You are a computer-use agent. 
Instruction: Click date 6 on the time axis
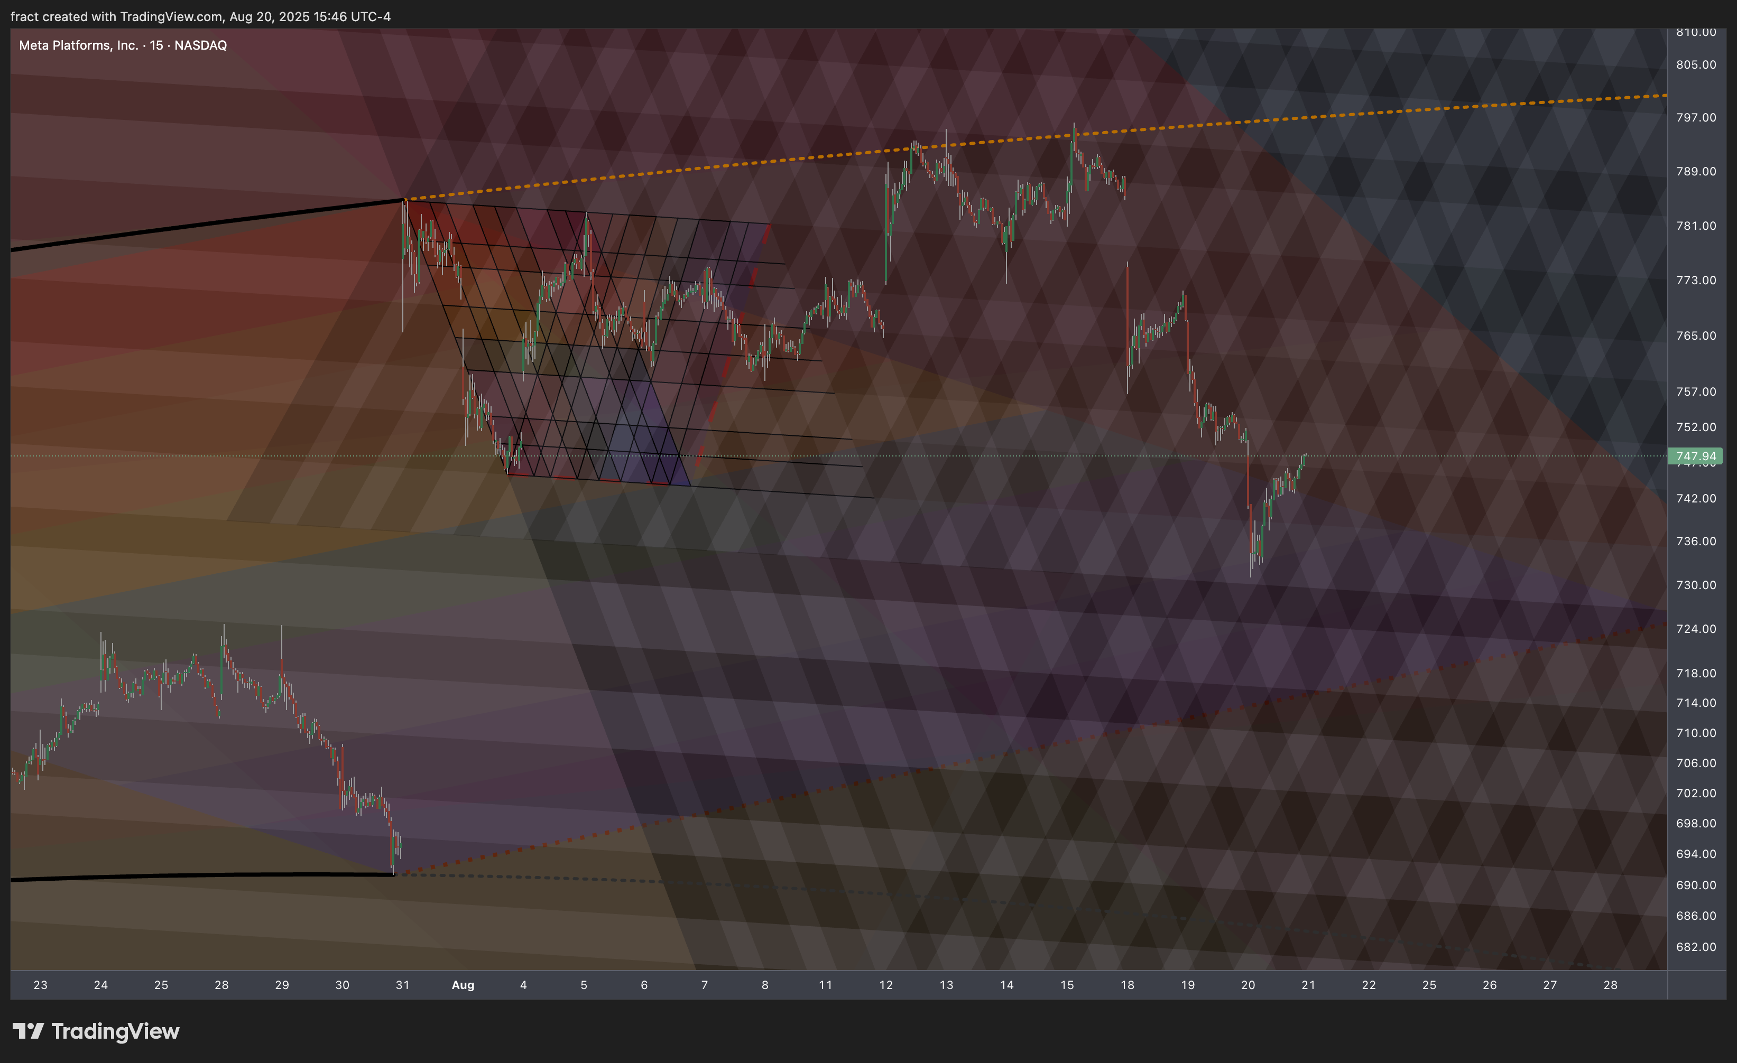pos(644,985)
